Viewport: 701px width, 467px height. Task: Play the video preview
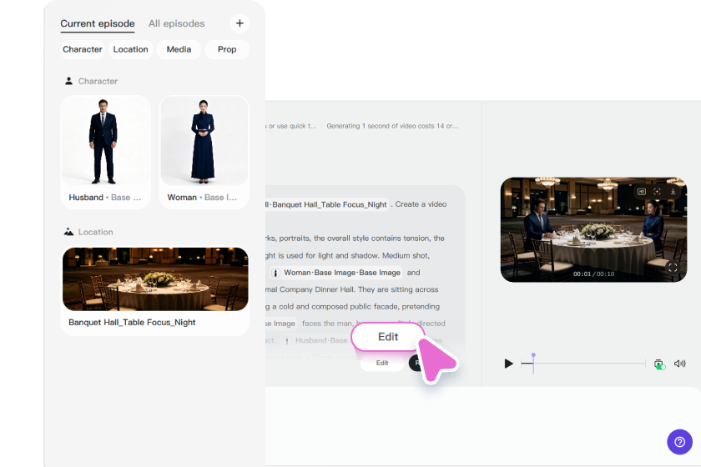pos(508,364)
